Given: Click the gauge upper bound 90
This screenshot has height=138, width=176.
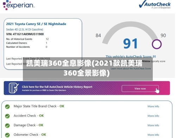Looking at the screenshot, I should coord(163,35).
